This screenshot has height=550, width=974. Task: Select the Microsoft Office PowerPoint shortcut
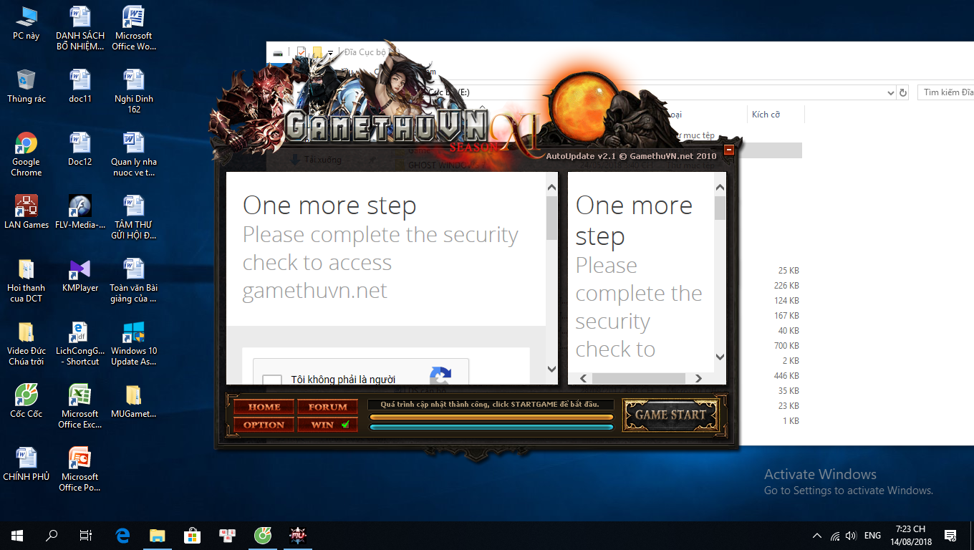80,469
